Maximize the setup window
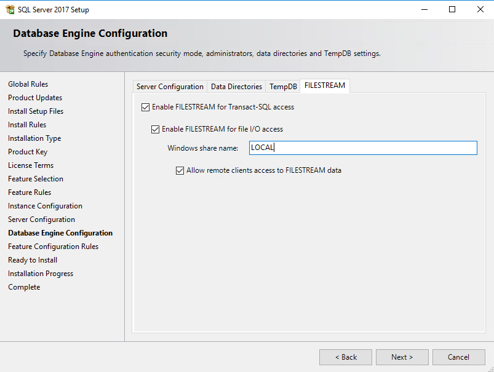Screen dimensions: 494x372 [452, 9]
